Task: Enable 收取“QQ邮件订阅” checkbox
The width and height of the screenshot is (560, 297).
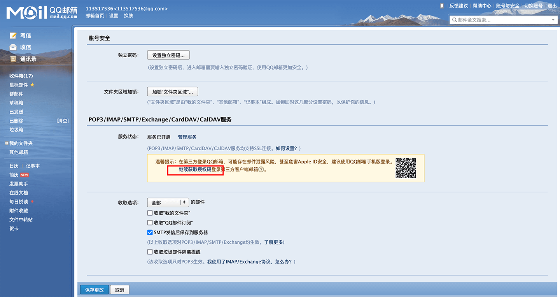Action: click(x=150, y=223)
